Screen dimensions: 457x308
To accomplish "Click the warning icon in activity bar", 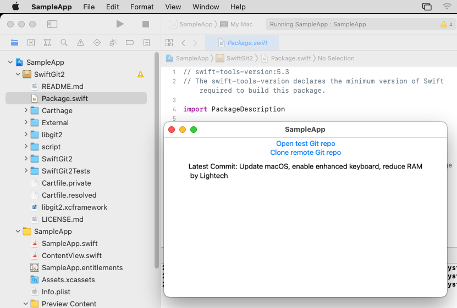I will [443, 24].
